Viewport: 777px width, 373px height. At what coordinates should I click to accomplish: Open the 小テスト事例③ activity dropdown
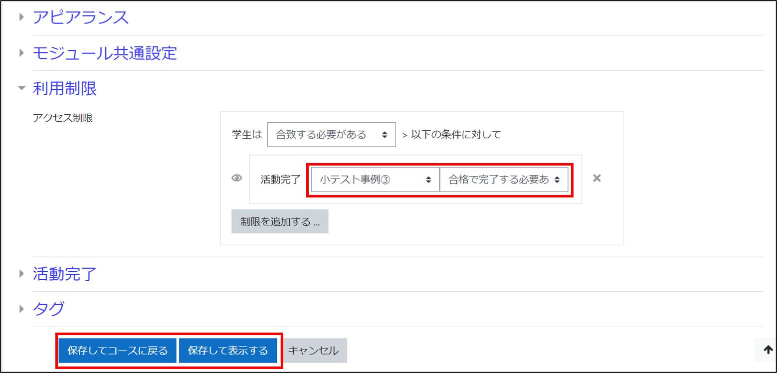(375, 180)
